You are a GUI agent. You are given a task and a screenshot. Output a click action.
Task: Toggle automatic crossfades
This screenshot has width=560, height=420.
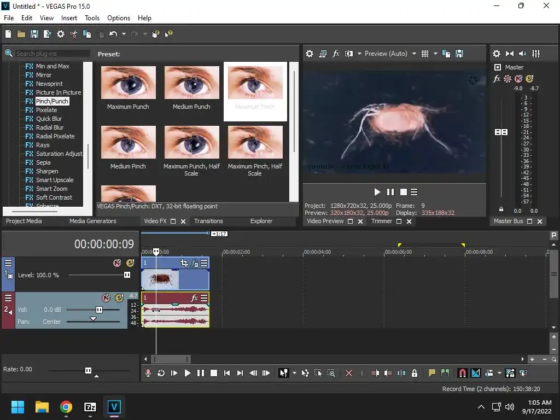point(476,373)
